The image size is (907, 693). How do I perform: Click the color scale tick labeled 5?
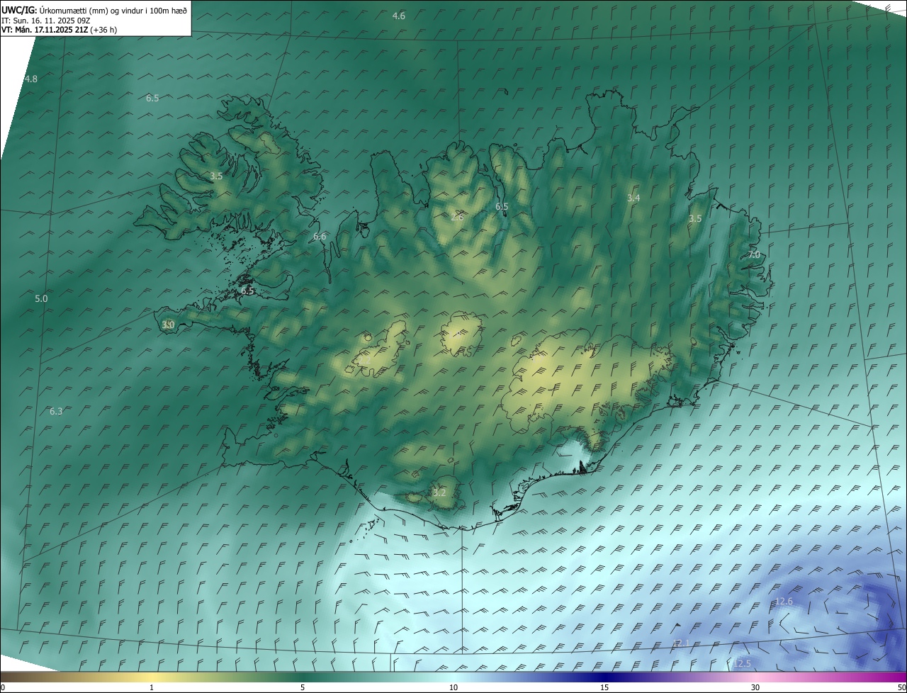tap(303, 687)
